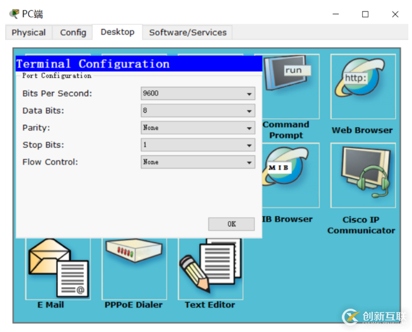
Task: Launch the Web Browser icon
Action: [363, 87]
